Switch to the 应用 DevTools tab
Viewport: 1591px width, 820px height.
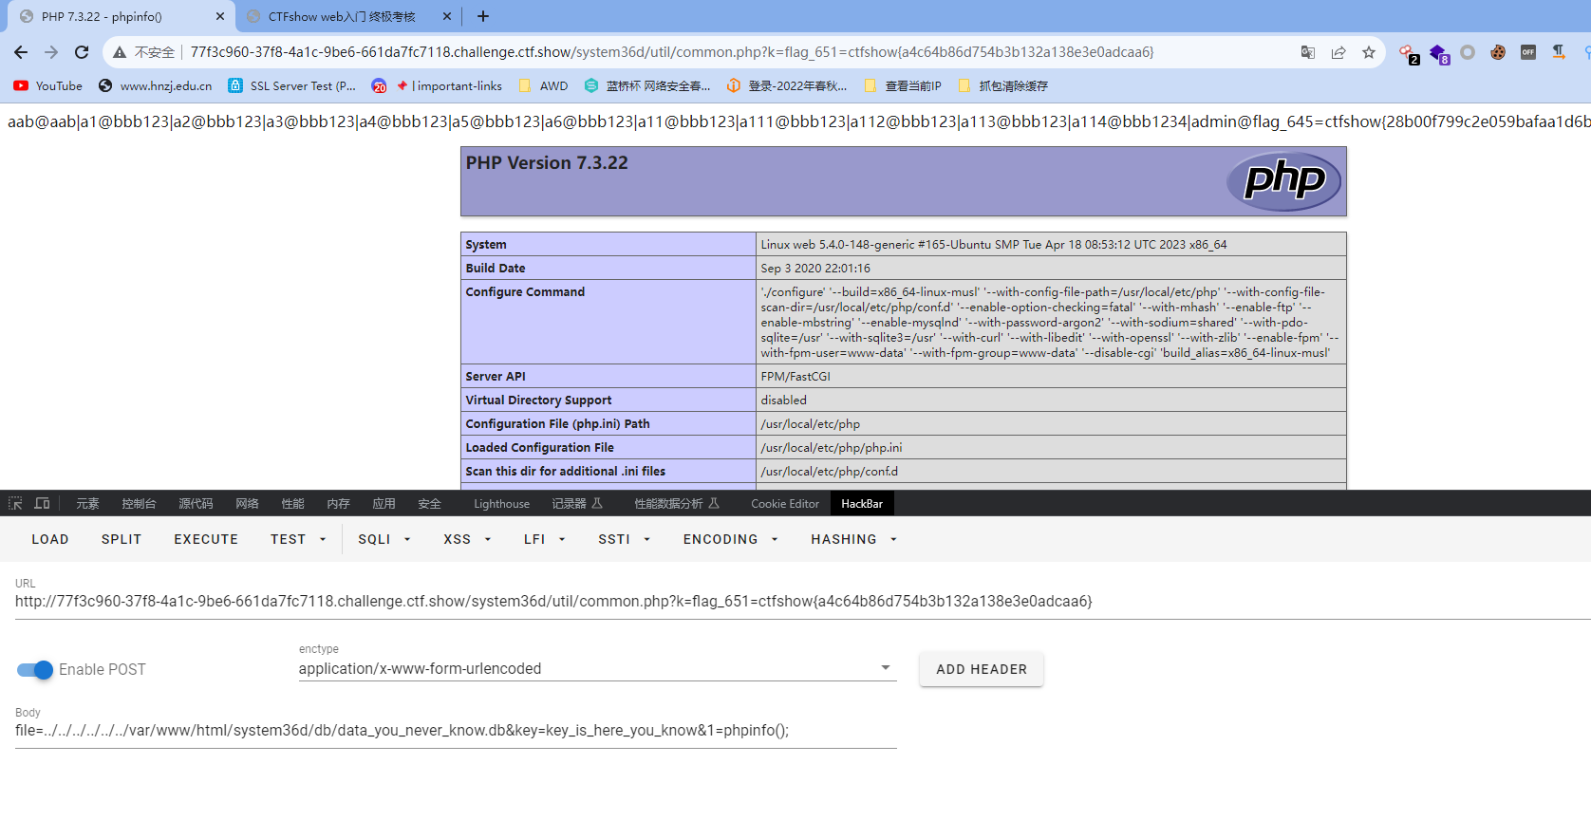(x=384, y=504)
